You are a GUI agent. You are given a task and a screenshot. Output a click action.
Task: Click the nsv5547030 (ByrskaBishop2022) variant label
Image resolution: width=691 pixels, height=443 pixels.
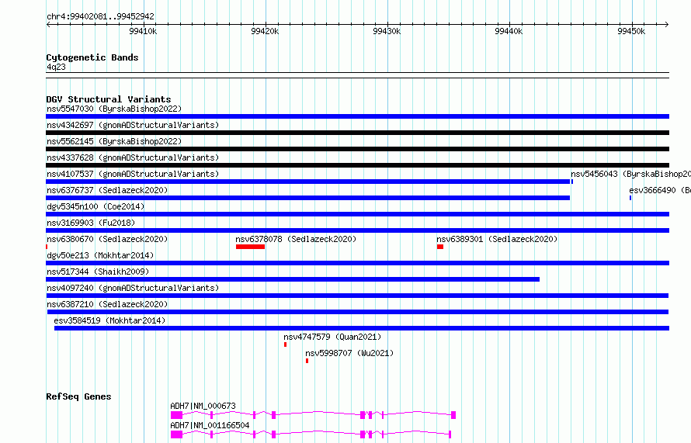click(114, 109)
